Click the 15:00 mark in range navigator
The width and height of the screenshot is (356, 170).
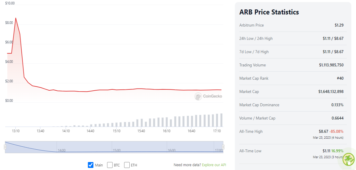[117, 150]
